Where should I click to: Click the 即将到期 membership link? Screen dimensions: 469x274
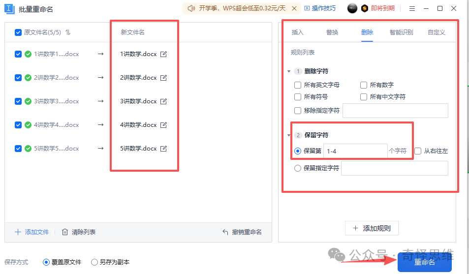pyautogui.click(x=383, y=8)
